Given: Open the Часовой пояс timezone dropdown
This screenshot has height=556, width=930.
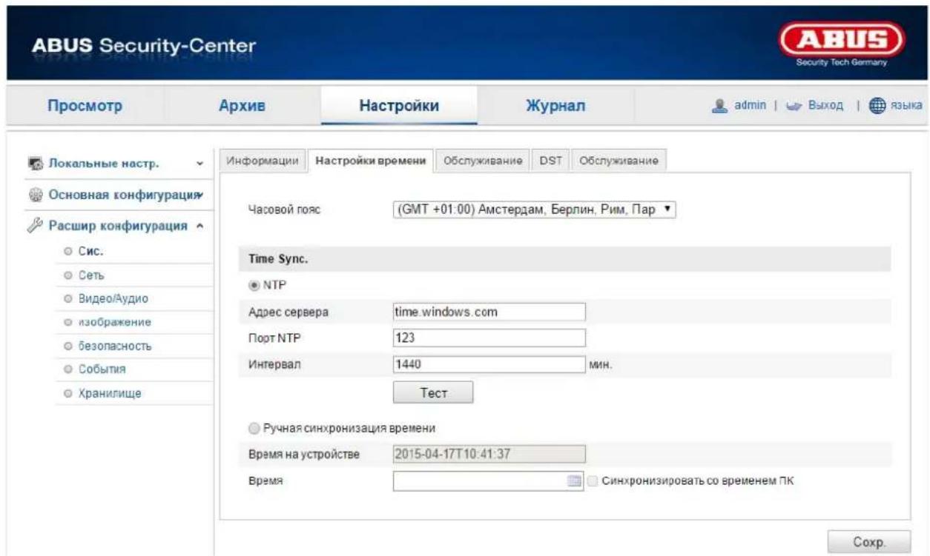Looking at the screenshot, I should (535, 210).
